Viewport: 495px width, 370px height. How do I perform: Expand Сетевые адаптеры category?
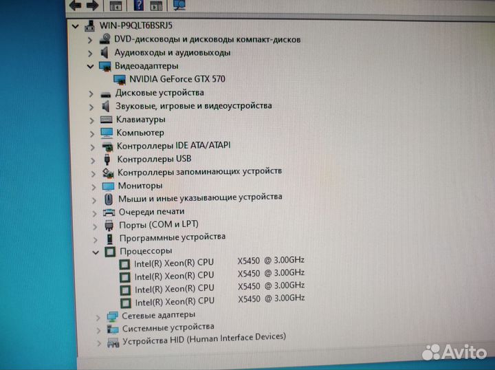pyautogui.click(x=98, y=318)
